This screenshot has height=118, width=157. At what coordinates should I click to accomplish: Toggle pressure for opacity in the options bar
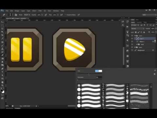click(46, 15)
